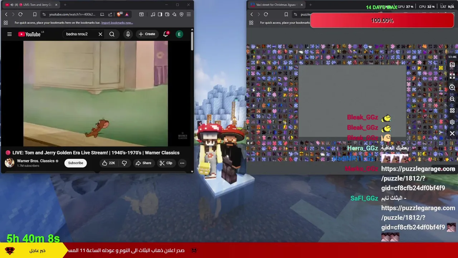
Task: Toggle the browser sidebar panel
Action: 160,14
